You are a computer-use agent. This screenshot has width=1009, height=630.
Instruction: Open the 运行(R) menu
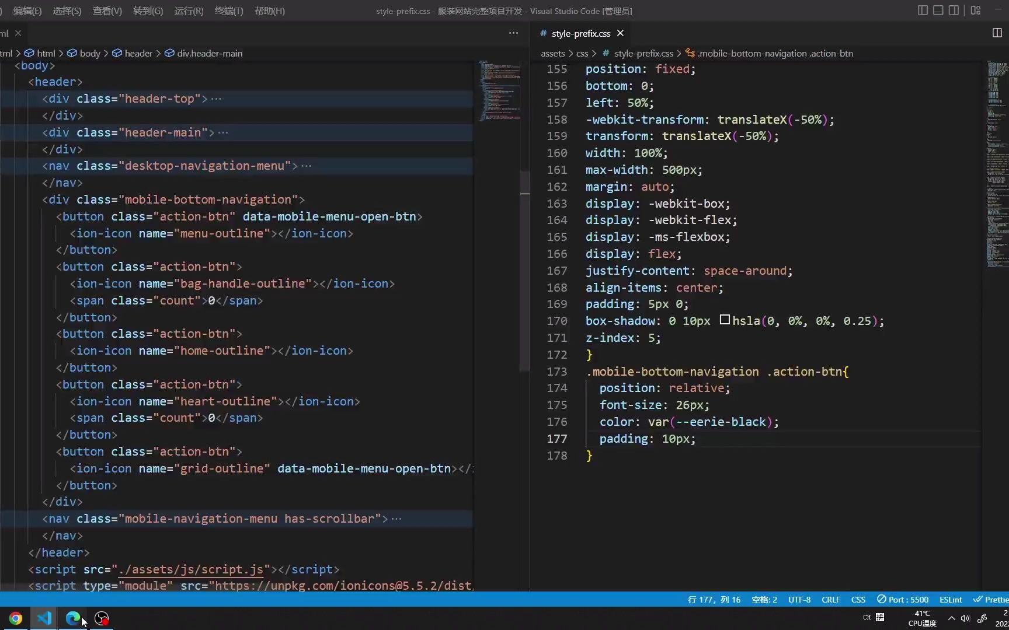coord(189,11)
